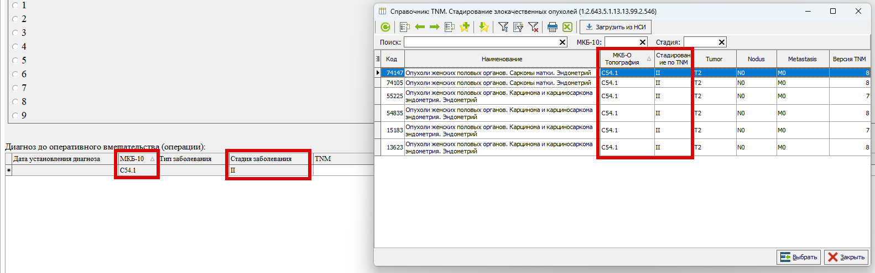The width and height of the screenshot is (875, 273).
Task: Click the Дата установления диагноза column header
Action: click(x=65, y=159)
